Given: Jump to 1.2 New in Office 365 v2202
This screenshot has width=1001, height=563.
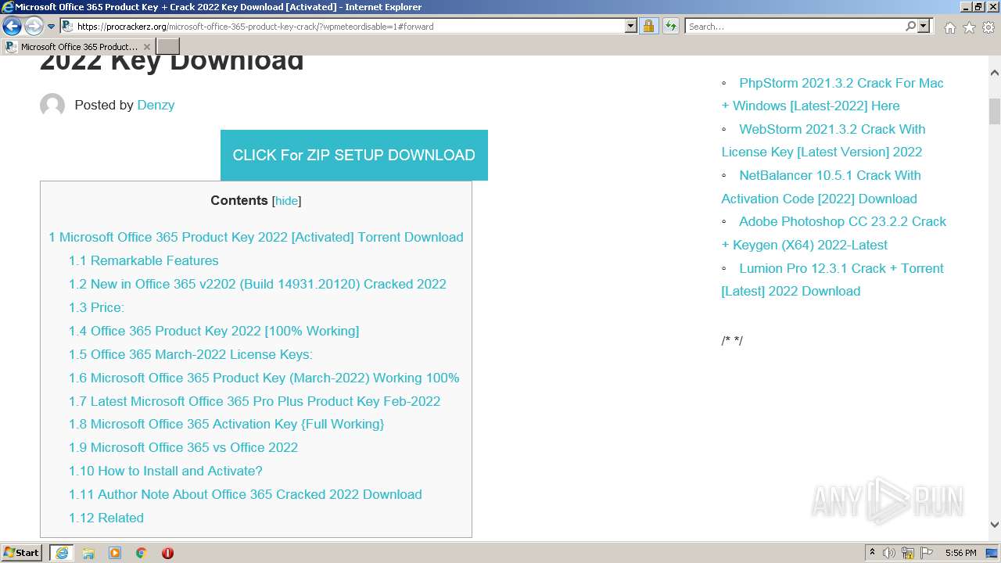Looking at the screenshot, I should pos(257,284).
